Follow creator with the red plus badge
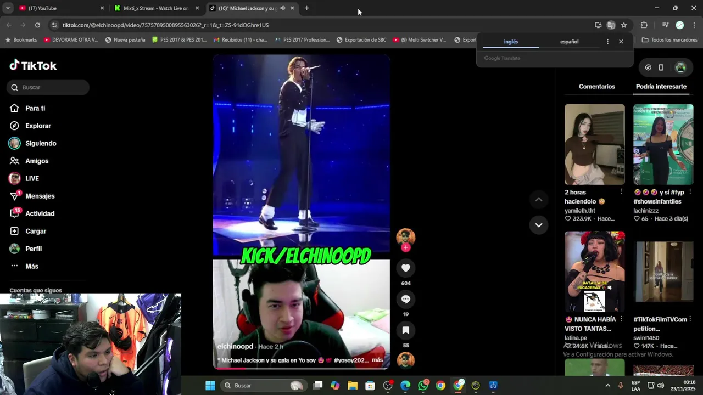 tap(406, 247)
